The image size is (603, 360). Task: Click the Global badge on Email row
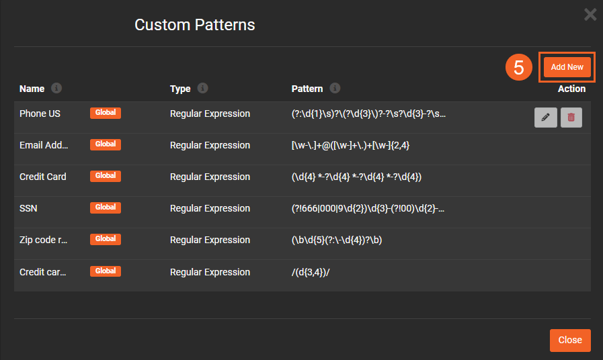click(x=106, y=144)
